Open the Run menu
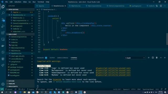The width and height of the screenshot is (168, 94). 34,2
